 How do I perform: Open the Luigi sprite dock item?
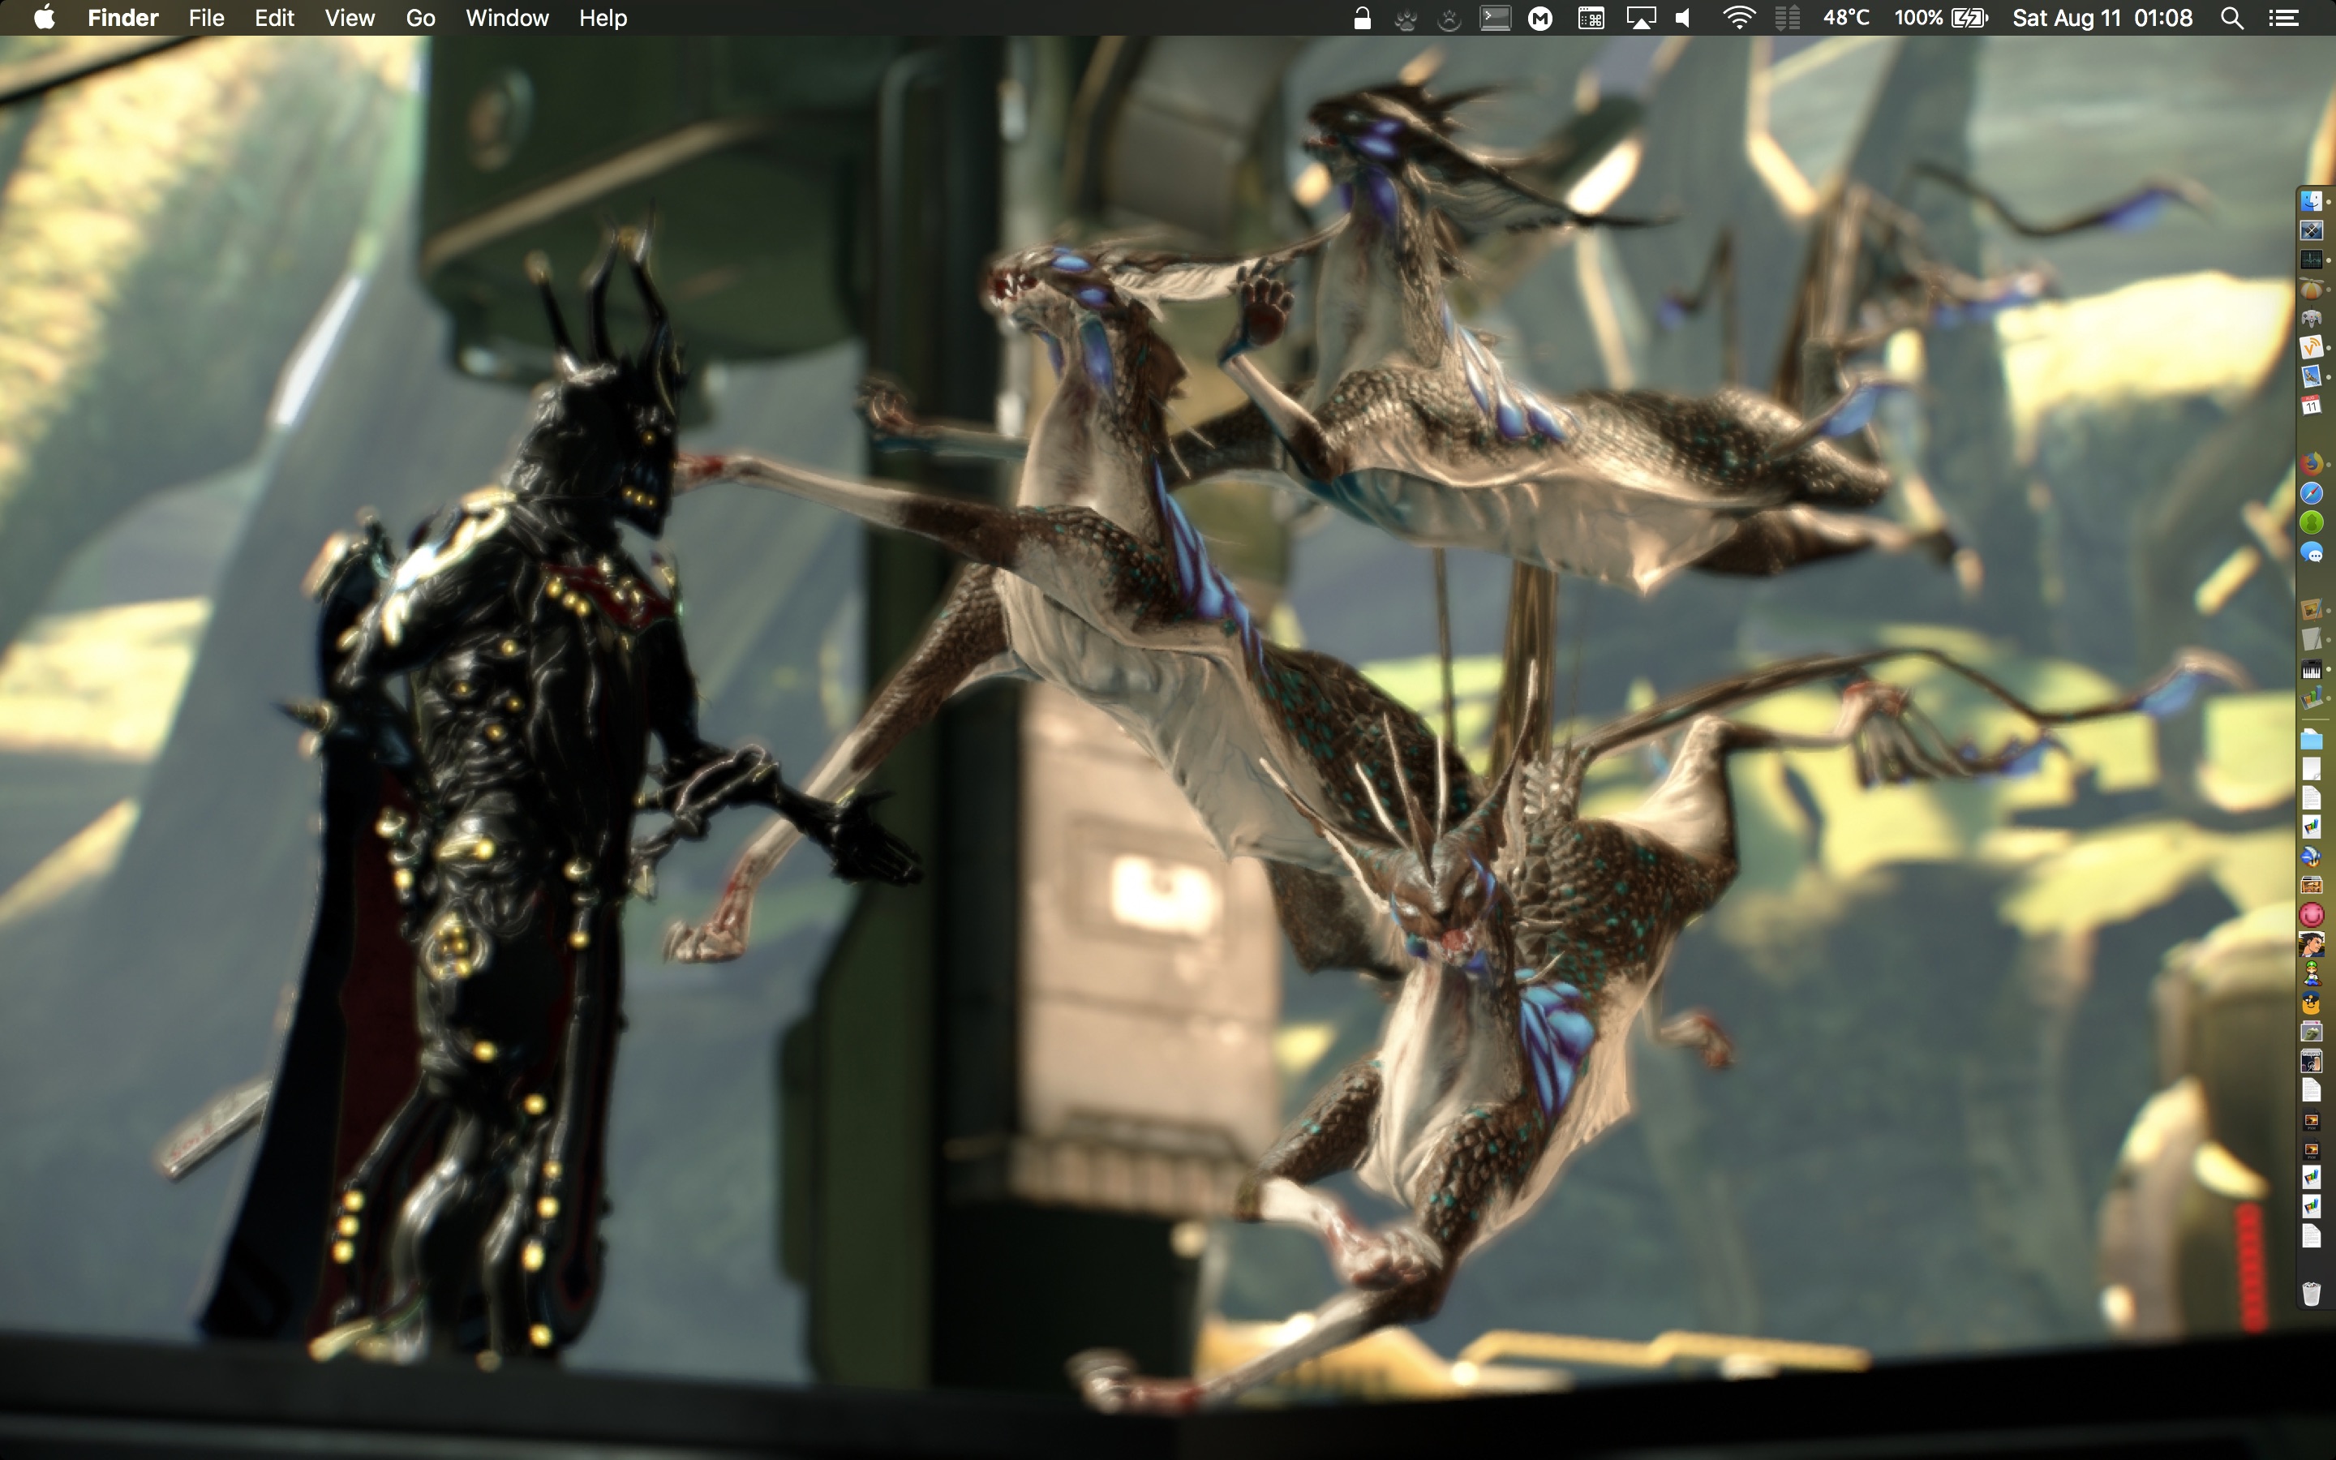point(2311,973)
